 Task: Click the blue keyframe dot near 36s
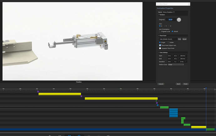pyautogui.click(x=157, y=105)
